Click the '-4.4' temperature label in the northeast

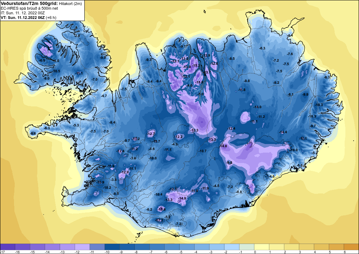click(x=290, y=35)
